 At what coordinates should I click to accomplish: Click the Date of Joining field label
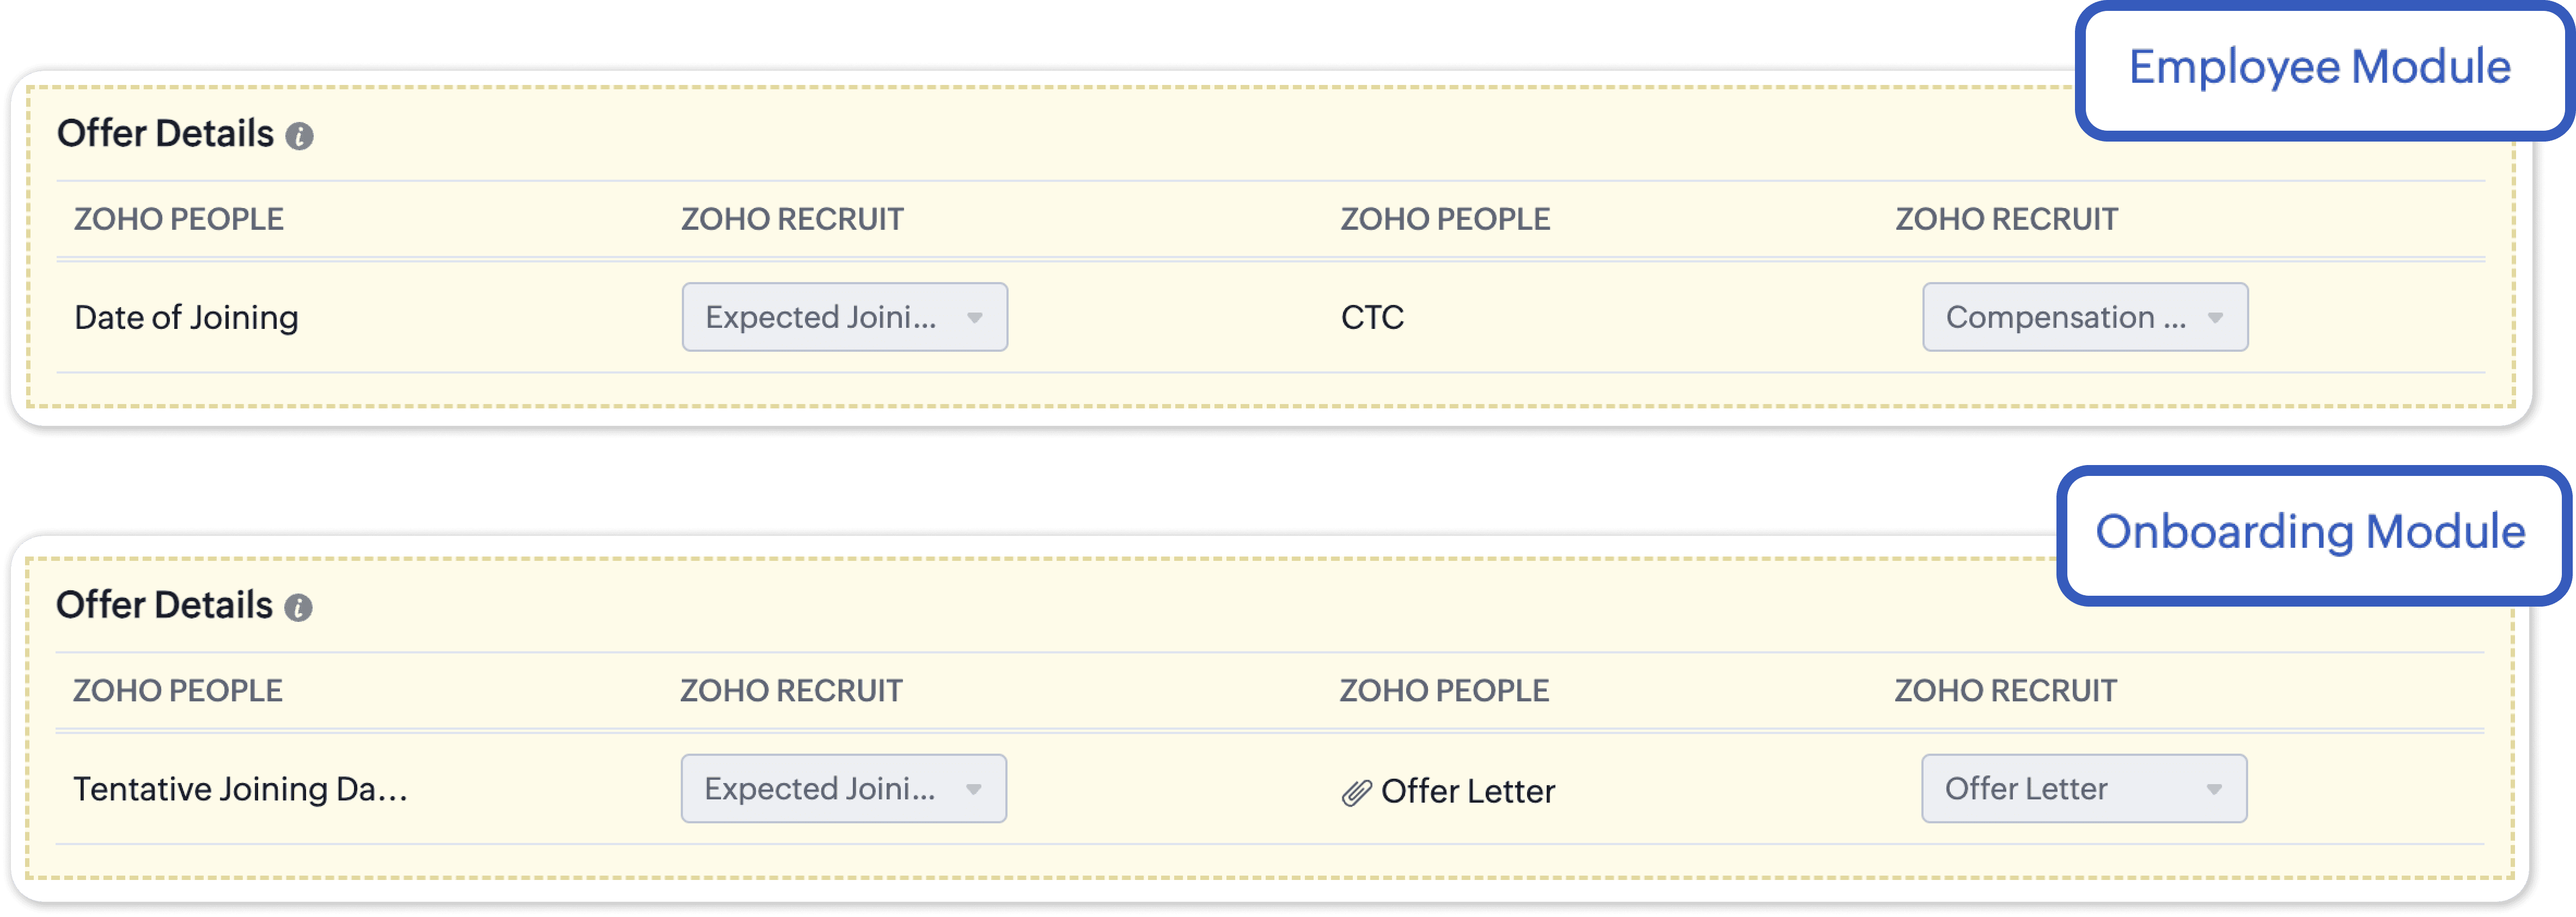click(186, 318)
